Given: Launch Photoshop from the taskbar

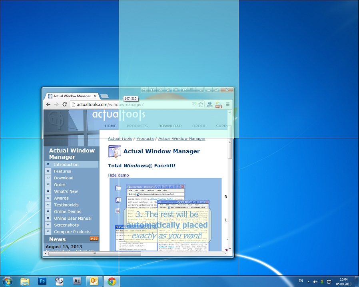Looking at the screenshot, I should click(x=42, y=281).
